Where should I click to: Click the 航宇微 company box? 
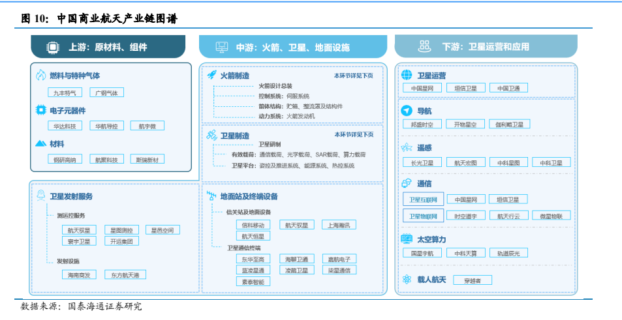(x=147, y=126)
